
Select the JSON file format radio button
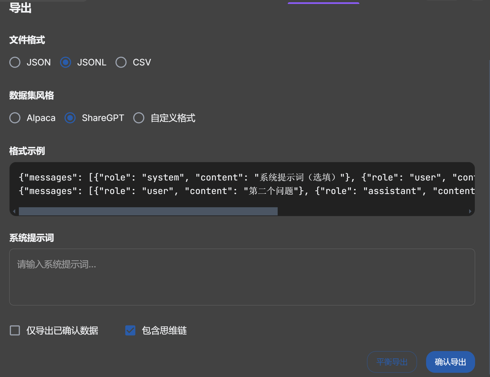(x=15, y=62)
